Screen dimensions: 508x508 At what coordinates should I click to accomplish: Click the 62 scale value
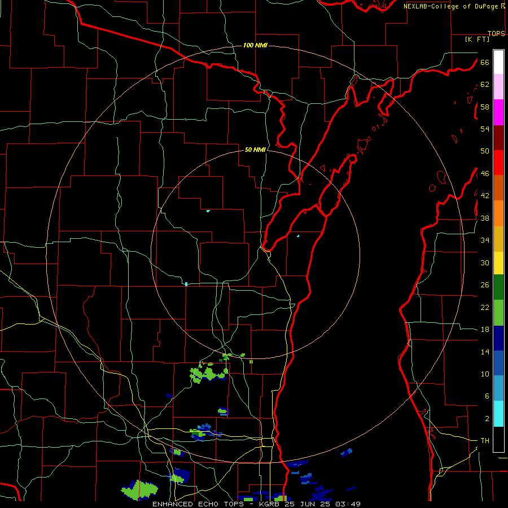[485, 85]
